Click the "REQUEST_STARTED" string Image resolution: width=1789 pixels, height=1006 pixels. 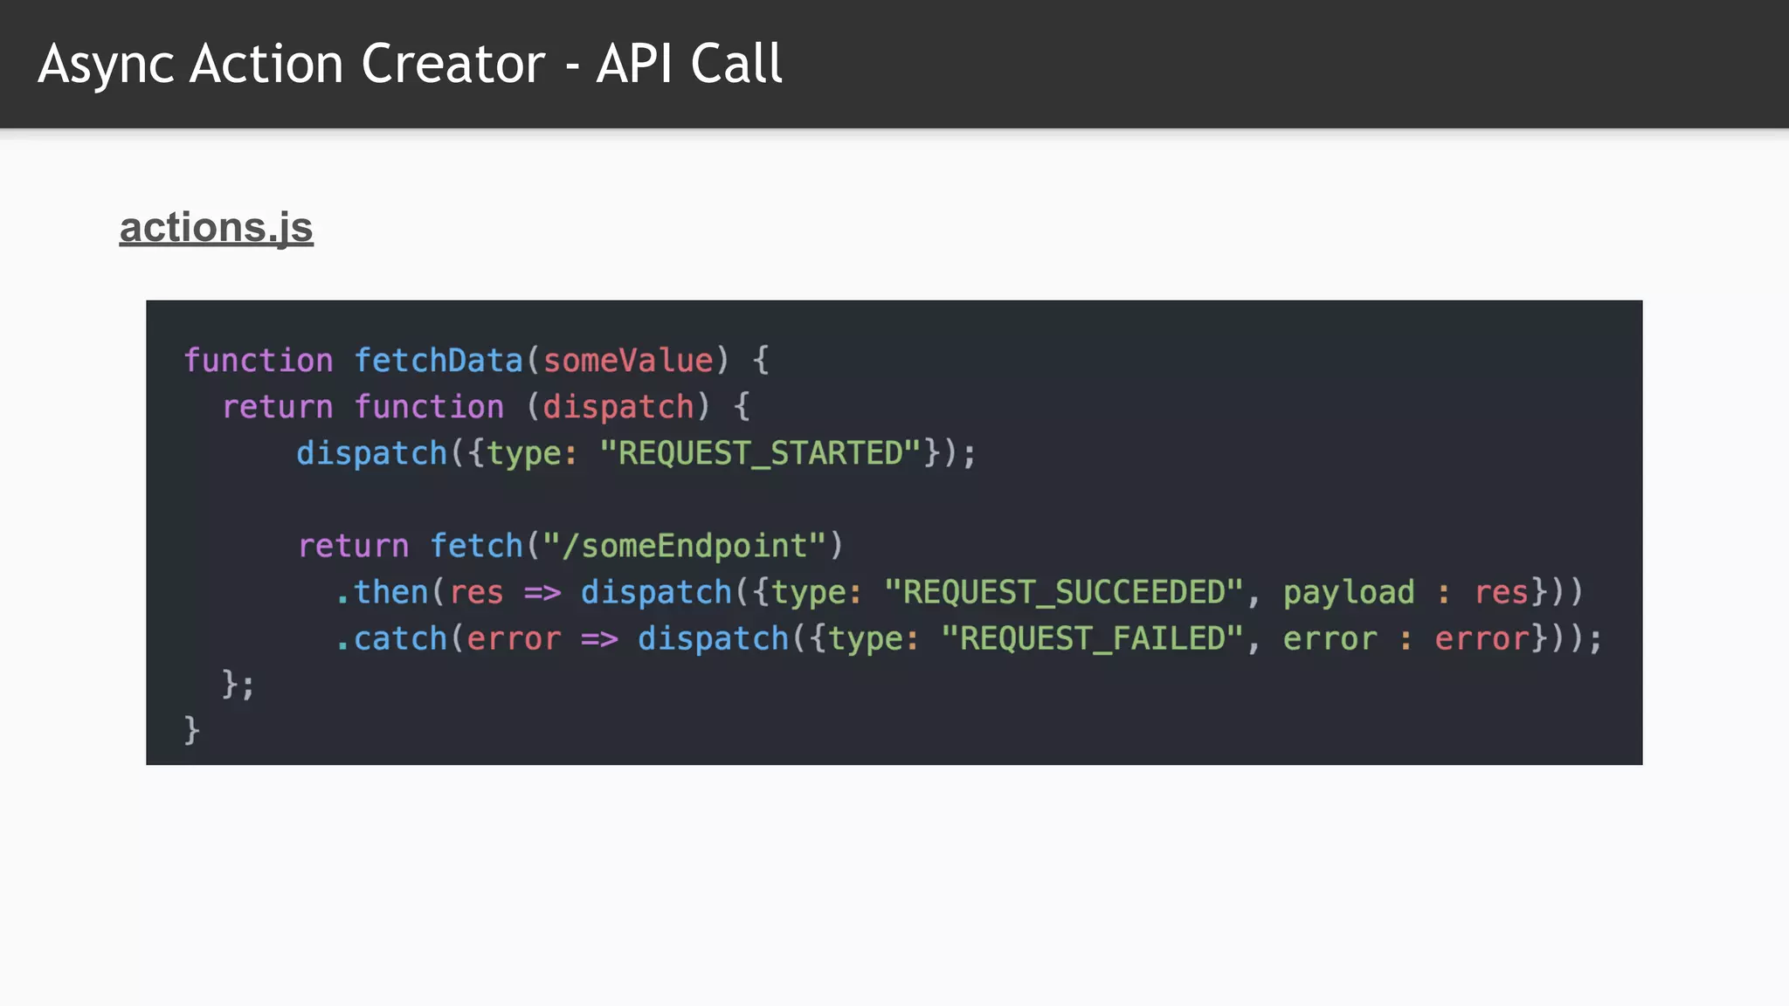761,453
